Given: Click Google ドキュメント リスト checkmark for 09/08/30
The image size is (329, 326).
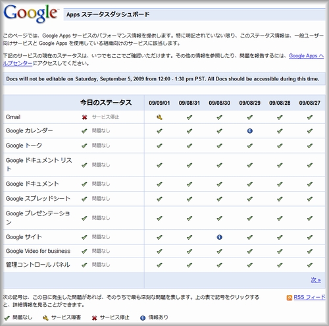Looking at the screenshot, I should pos(220,165).
